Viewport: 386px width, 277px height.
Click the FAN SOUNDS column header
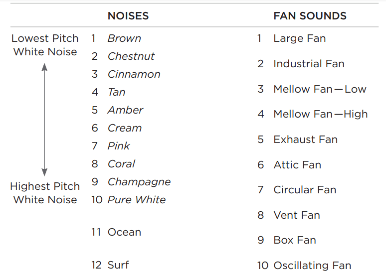click(x=310, y=16)
